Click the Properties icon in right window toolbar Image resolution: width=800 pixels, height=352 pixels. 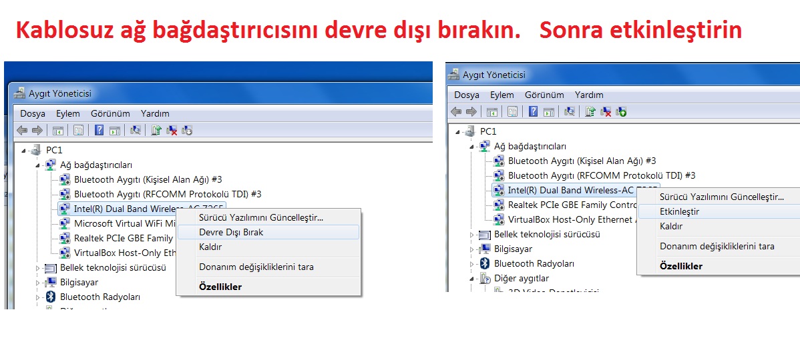[x=512, y=112]
